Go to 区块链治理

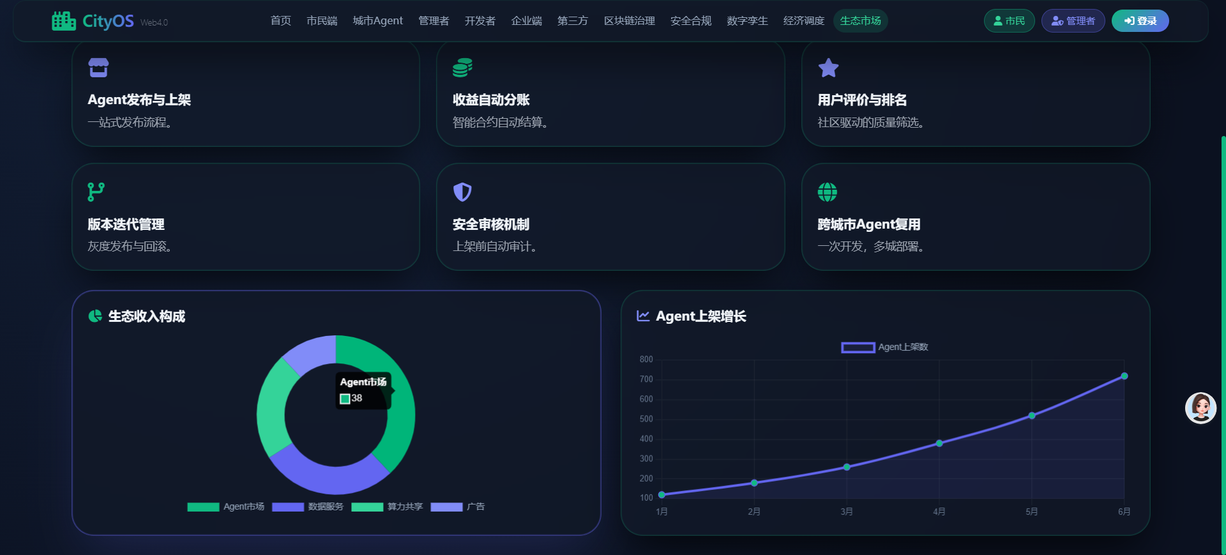630,21
